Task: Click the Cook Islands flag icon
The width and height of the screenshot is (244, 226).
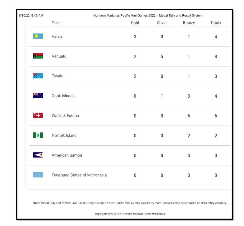Action: [38, 96]
